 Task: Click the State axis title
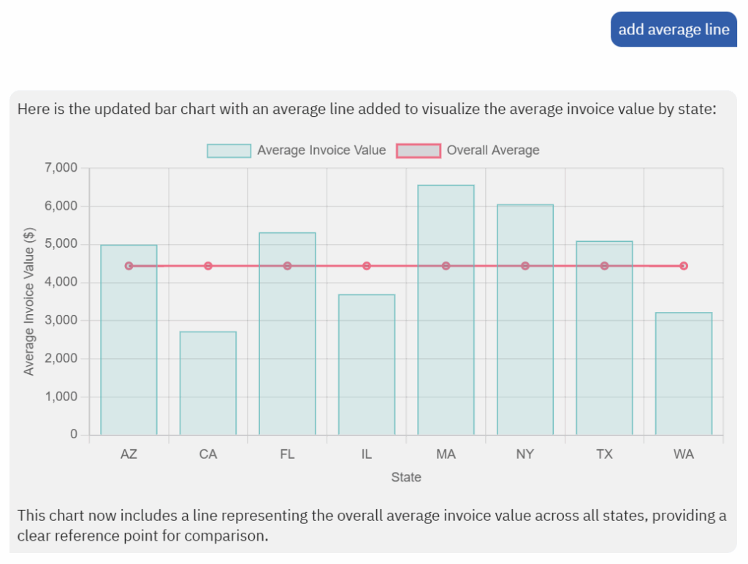[406, 477]
